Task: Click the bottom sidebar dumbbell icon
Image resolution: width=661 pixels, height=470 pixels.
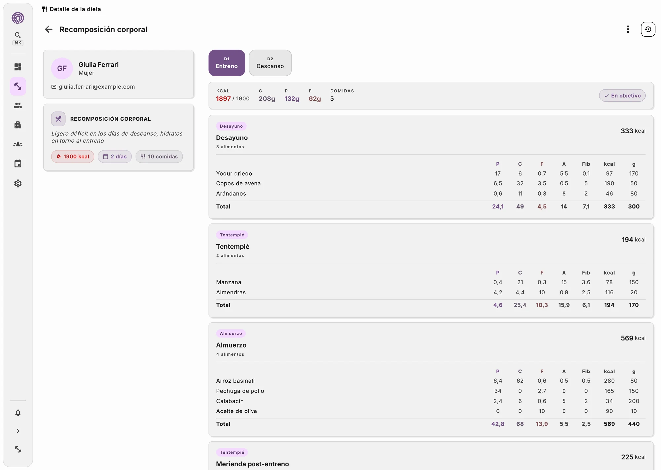Action: click(x=18, y=450)
